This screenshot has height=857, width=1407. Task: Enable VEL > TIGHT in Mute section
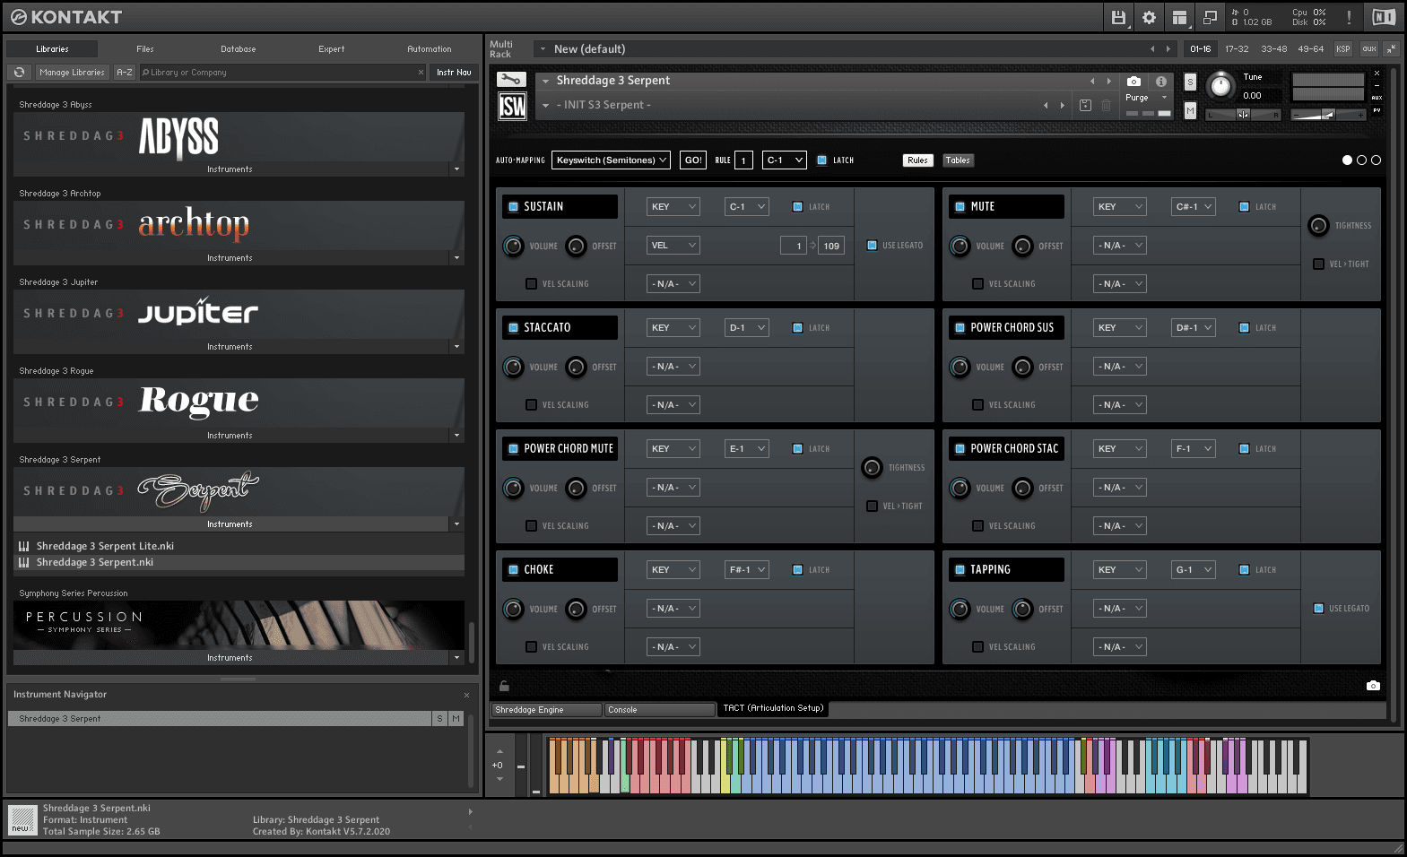(1318, 264)
